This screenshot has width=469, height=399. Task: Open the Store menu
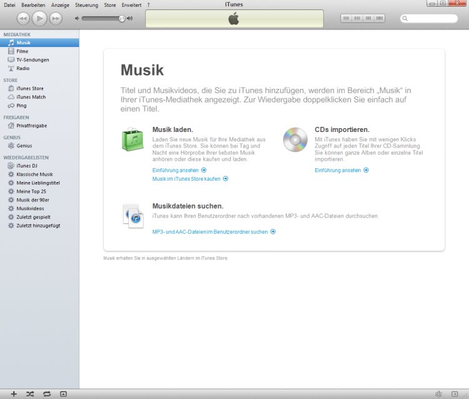click(x=110, y=5)
